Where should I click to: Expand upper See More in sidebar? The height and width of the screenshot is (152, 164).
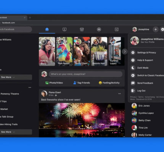click(16, 77)
